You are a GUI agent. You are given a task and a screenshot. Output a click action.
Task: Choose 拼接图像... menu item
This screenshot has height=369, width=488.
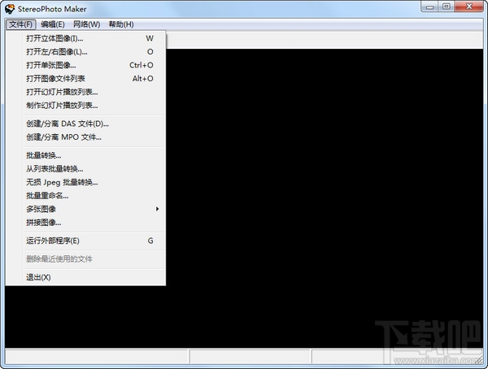coord(85,222)
